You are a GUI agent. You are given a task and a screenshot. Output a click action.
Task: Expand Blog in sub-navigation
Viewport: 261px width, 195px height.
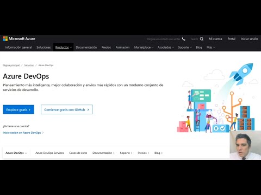click(159, 153)
